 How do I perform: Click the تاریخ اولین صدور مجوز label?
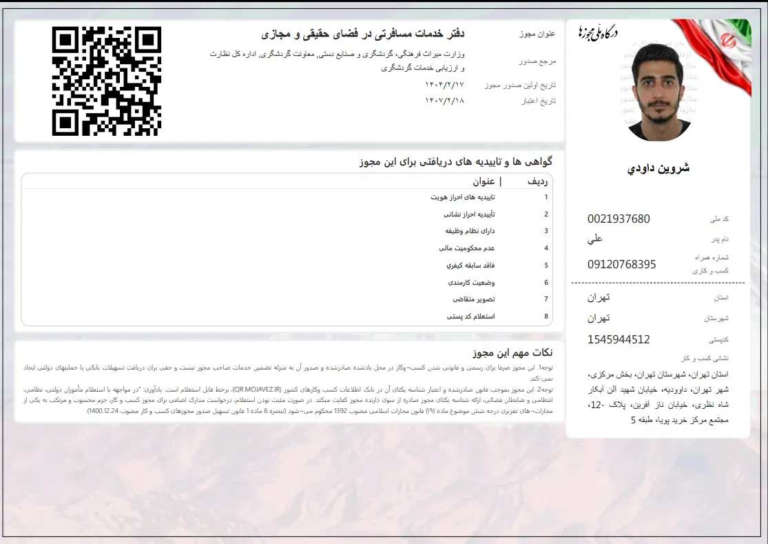[520, 85]
